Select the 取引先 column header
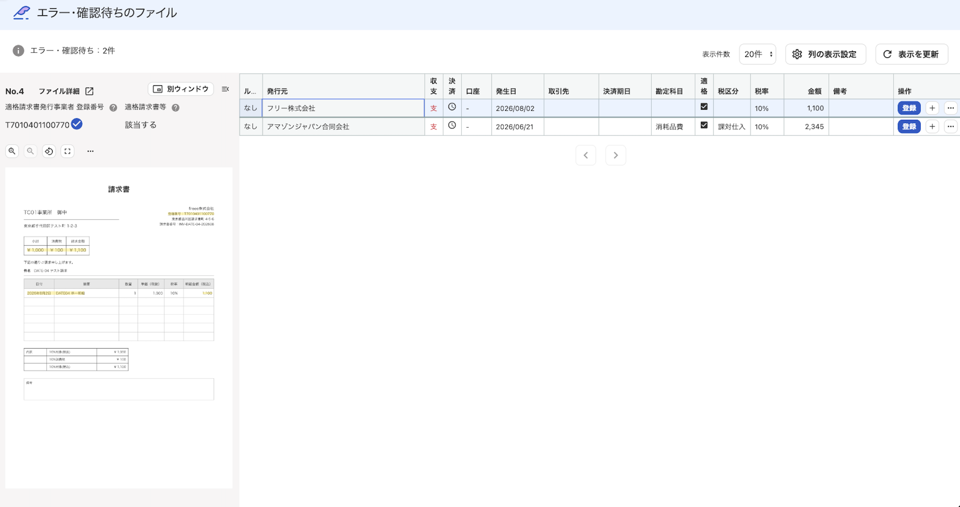Viewport: 960px width, 507px height. point(571,86)
